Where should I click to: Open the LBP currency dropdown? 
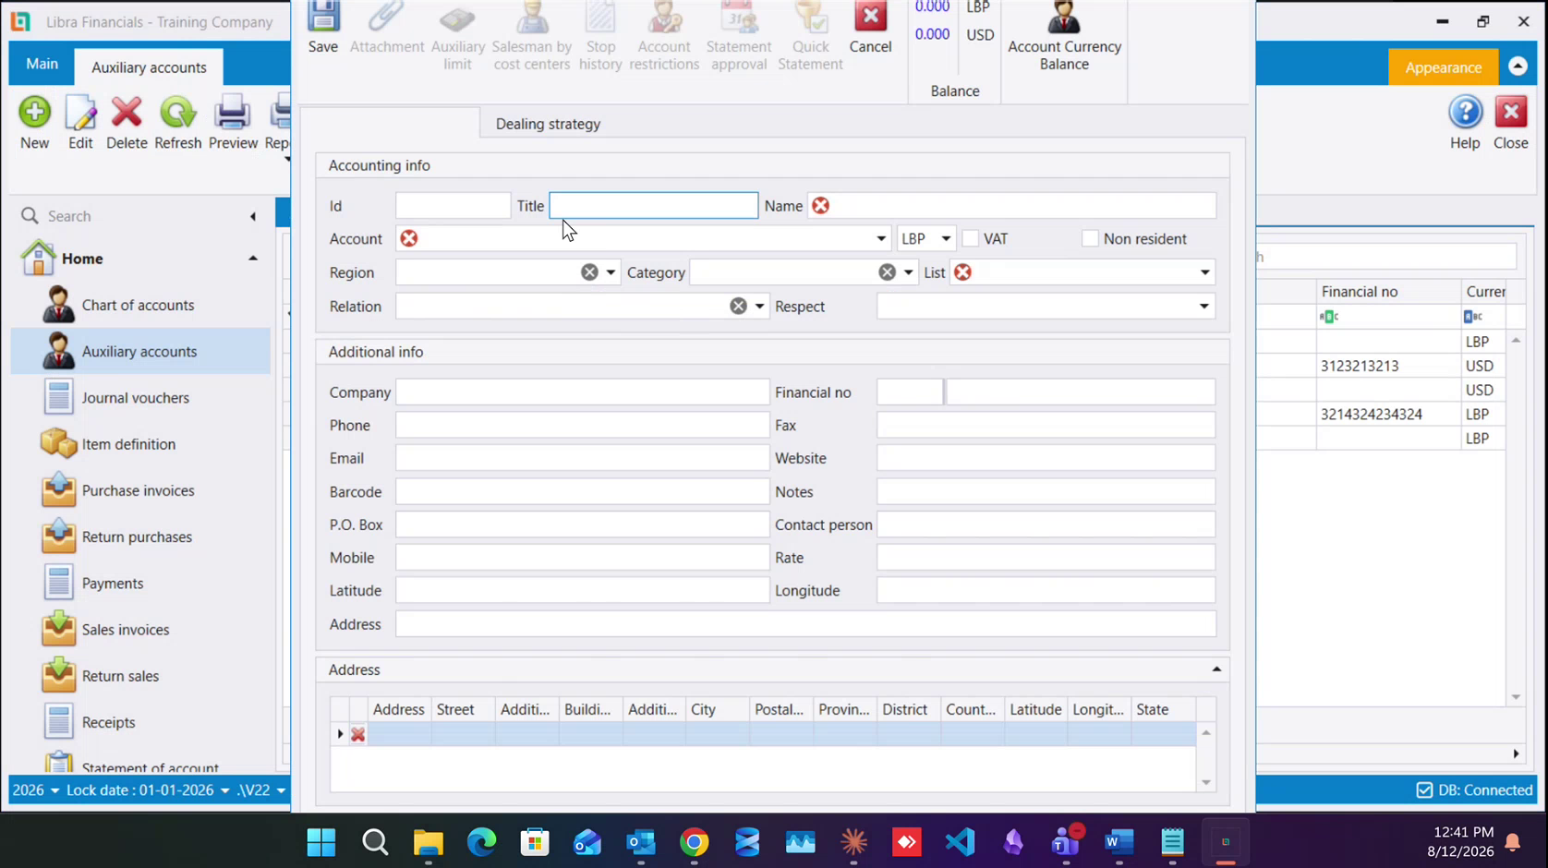coord(946,239)
